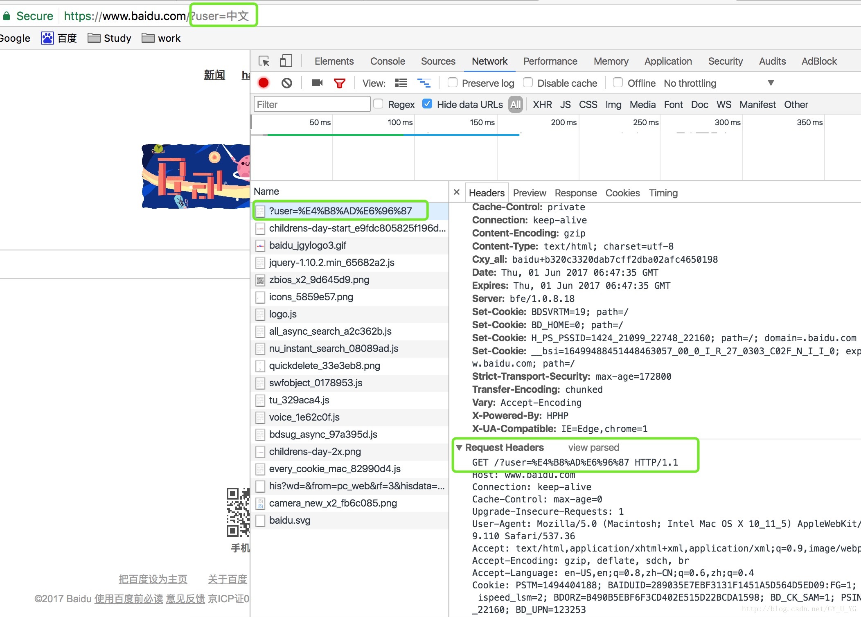Select zbios_x2_9d645d9.png file icon
The image size is (861, 617).
260,280
